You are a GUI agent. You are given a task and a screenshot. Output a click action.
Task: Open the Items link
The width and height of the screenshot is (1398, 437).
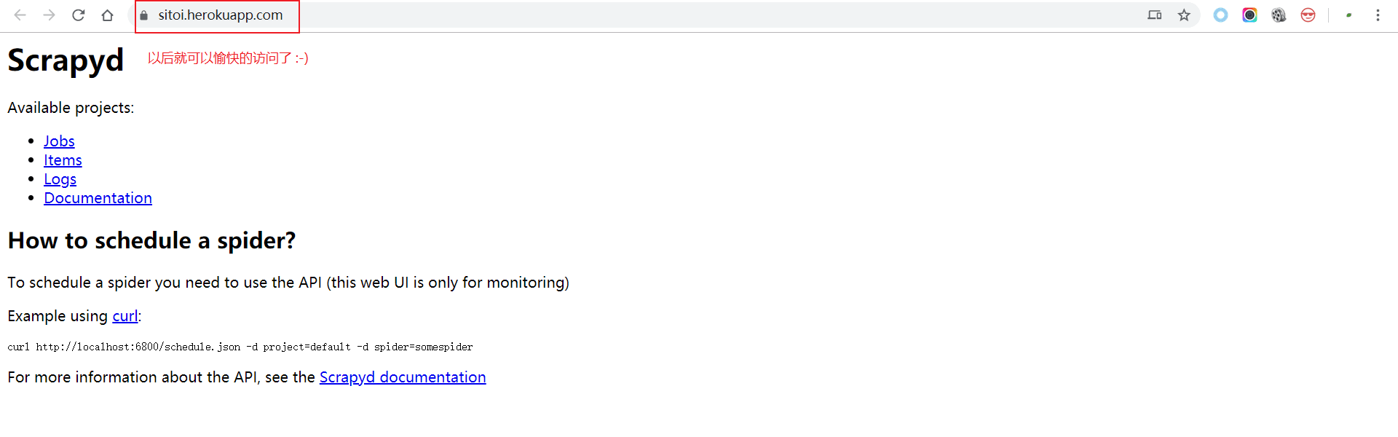tap(63, 160)
